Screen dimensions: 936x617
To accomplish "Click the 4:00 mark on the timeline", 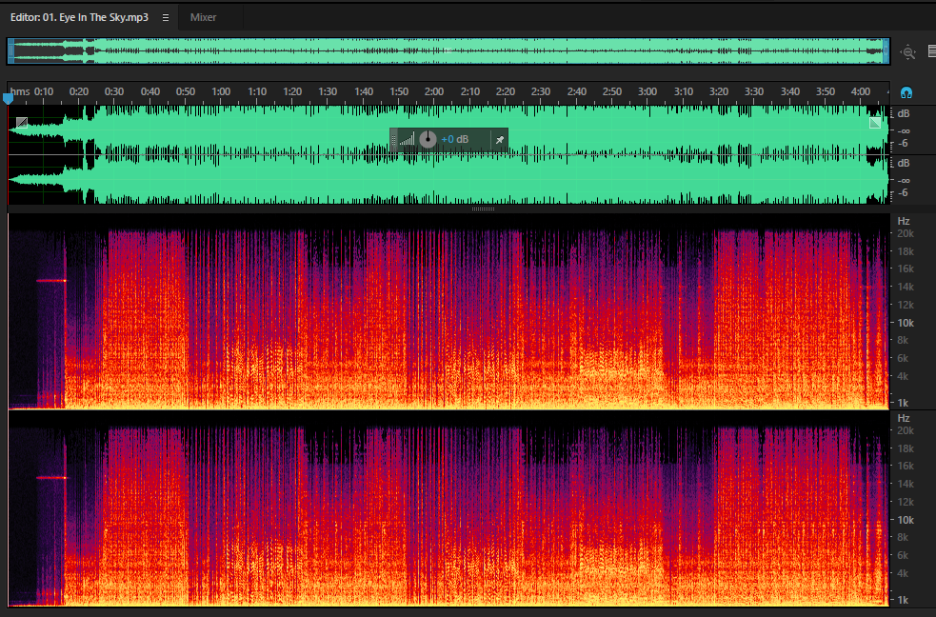I will 860,92.
